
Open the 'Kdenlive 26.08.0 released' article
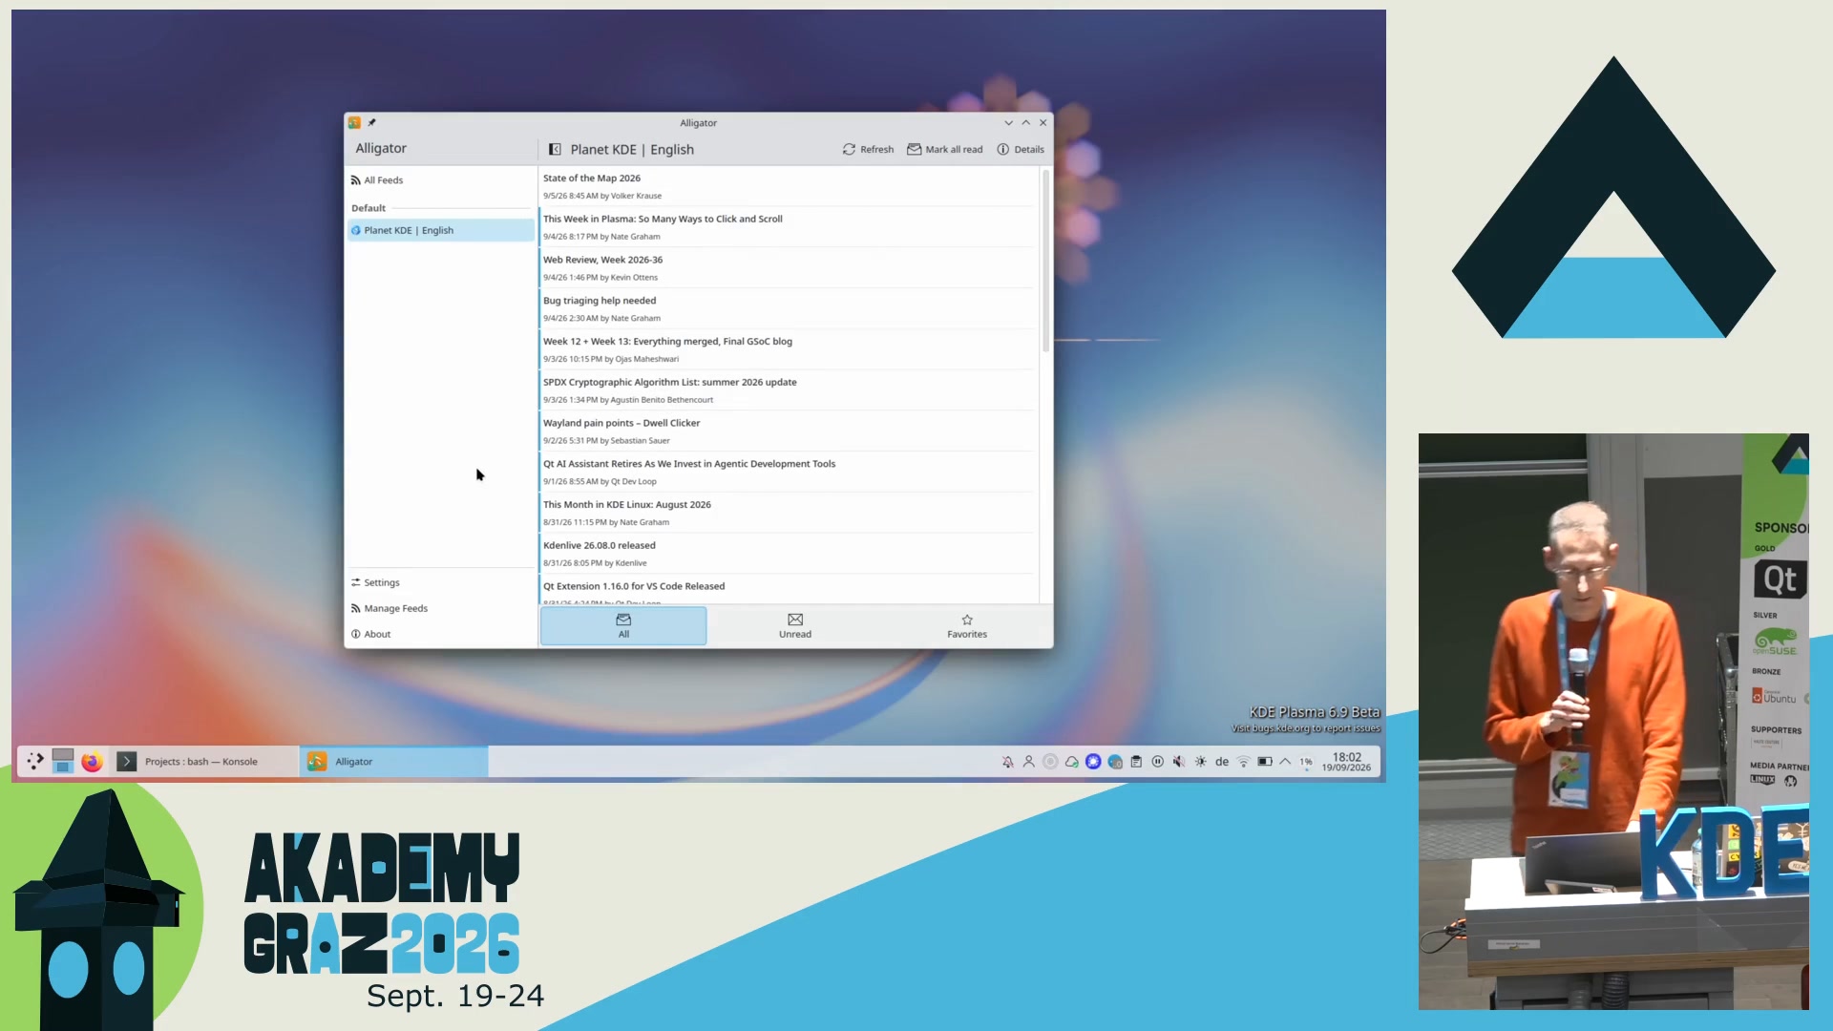[789, 554]
